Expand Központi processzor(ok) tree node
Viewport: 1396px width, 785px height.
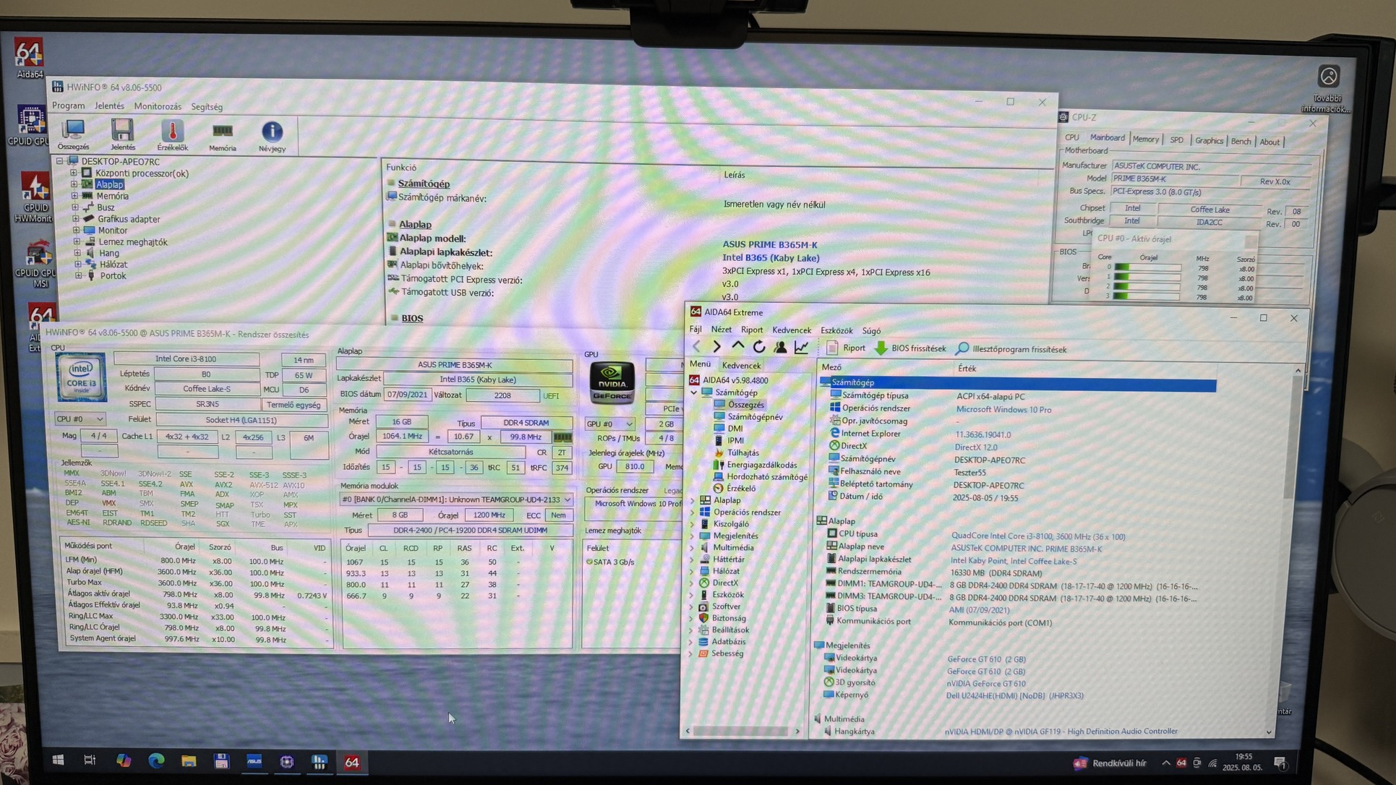pos(73,173)
